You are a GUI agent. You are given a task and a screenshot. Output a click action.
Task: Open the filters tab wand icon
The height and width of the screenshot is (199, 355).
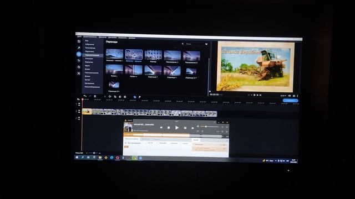79,48
